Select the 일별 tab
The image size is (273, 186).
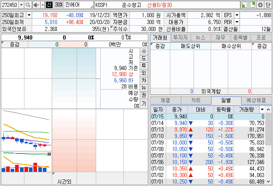click(226, 100)
